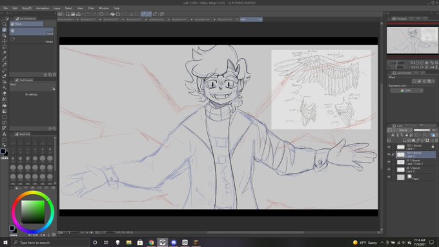Toggle Snap to Ruler in command bar

point(143,14)
